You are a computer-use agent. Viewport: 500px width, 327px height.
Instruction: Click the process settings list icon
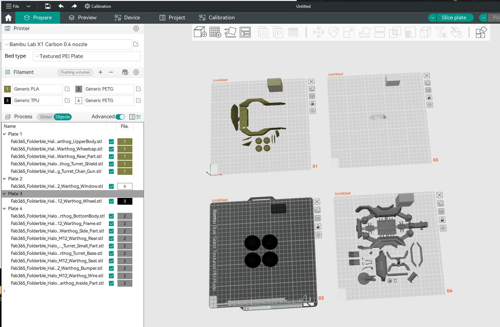click(x=132, y=117)
